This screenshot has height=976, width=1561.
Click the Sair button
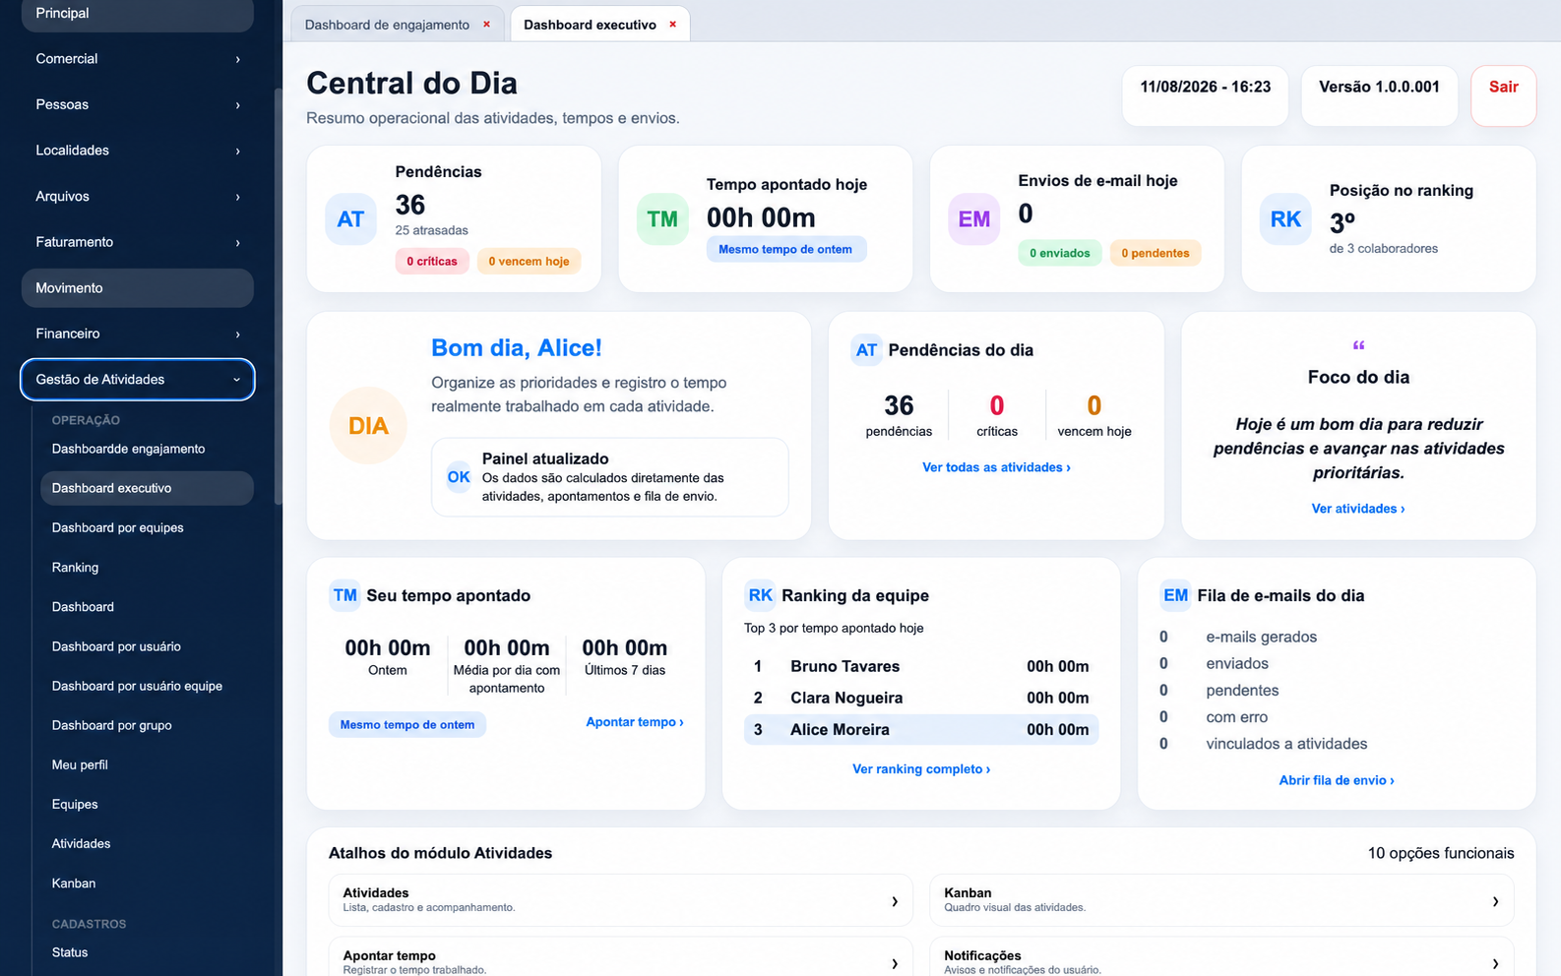1503,95
